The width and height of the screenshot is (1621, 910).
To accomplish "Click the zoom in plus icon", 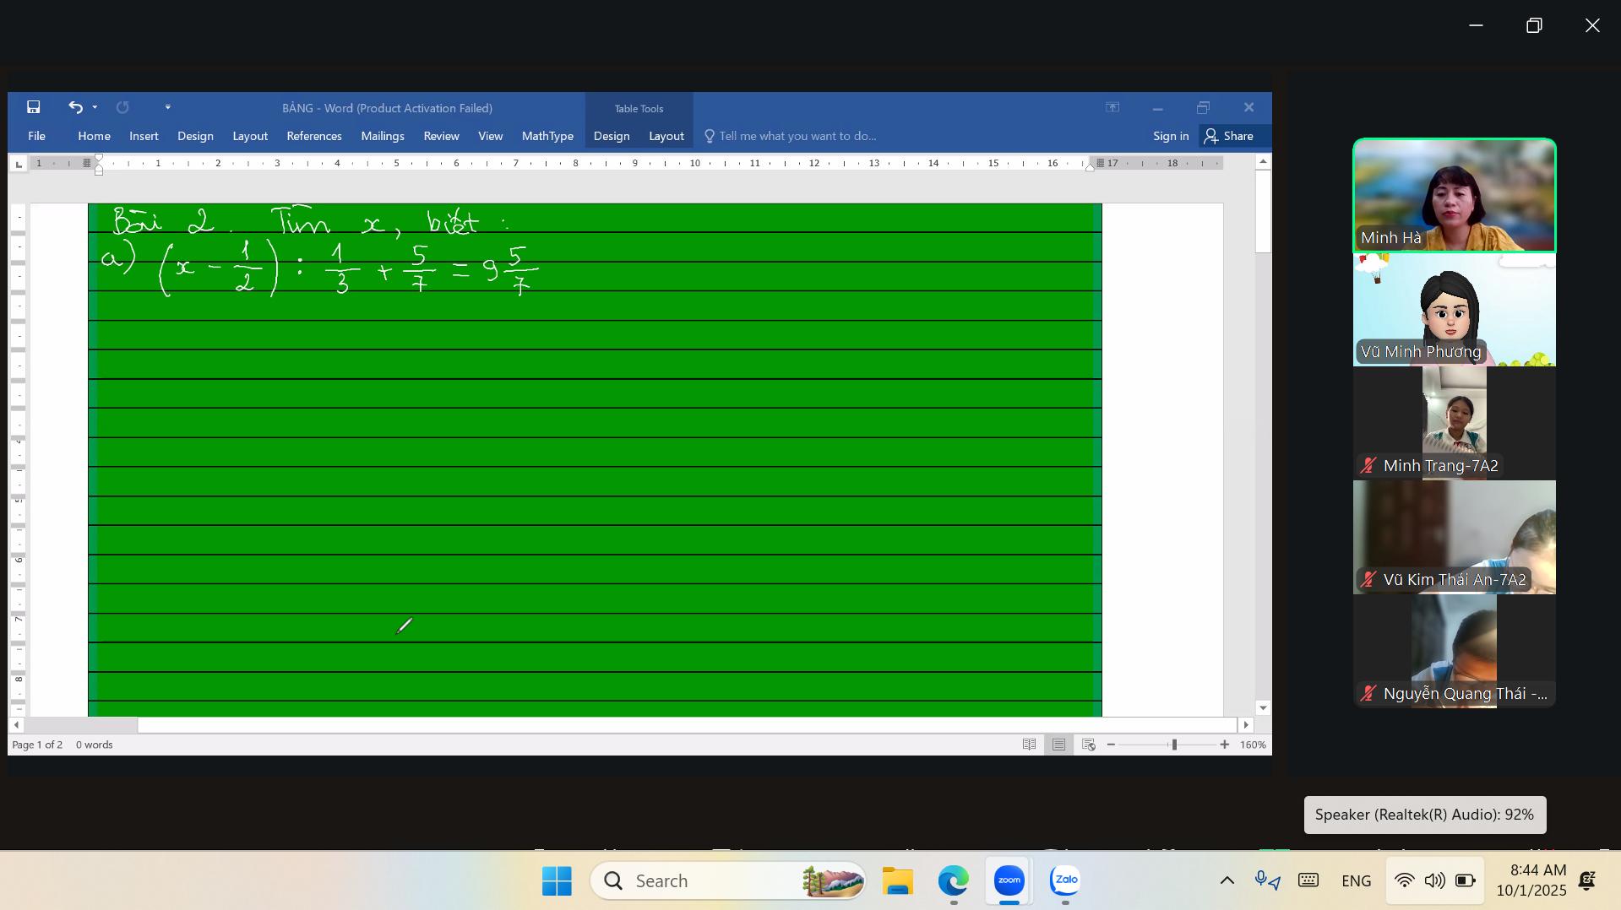I will point(1224,745).
